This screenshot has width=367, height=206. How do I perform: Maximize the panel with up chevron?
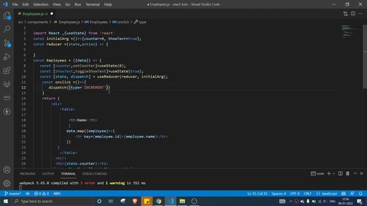(x=355, y=173)
